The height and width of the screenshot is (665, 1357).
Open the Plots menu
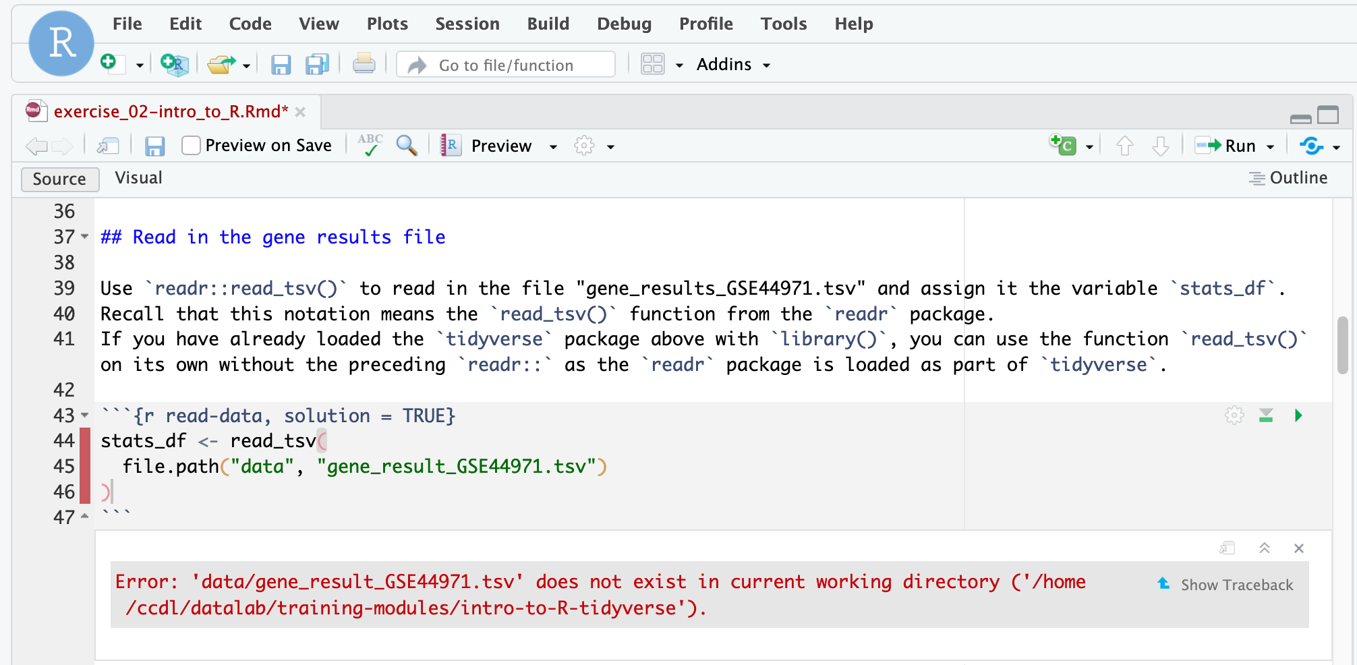click(387, 24)
